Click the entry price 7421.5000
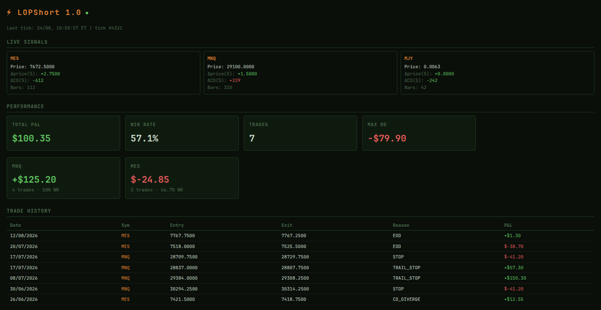 (x=182, y=299)
